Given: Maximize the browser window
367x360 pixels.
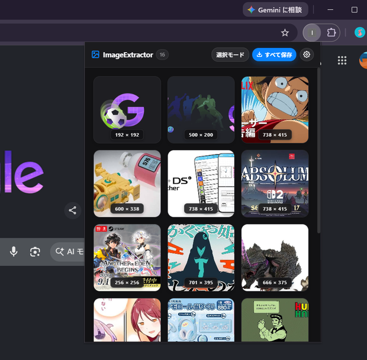Looking at the screenshot, I should [x=355, y=10].
